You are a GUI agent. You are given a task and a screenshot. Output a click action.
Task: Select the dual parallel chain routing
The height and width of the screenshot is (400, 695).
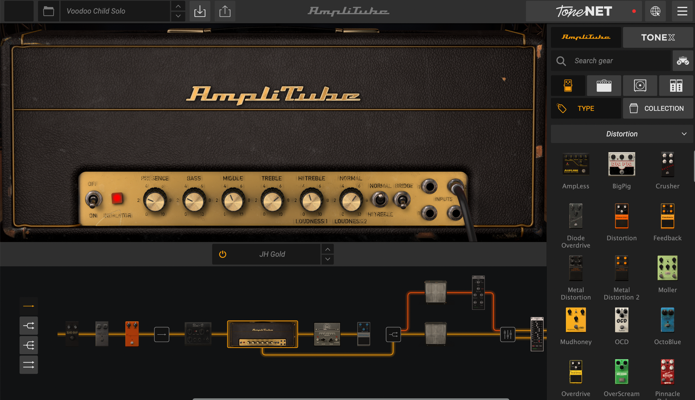click(28, 365)
